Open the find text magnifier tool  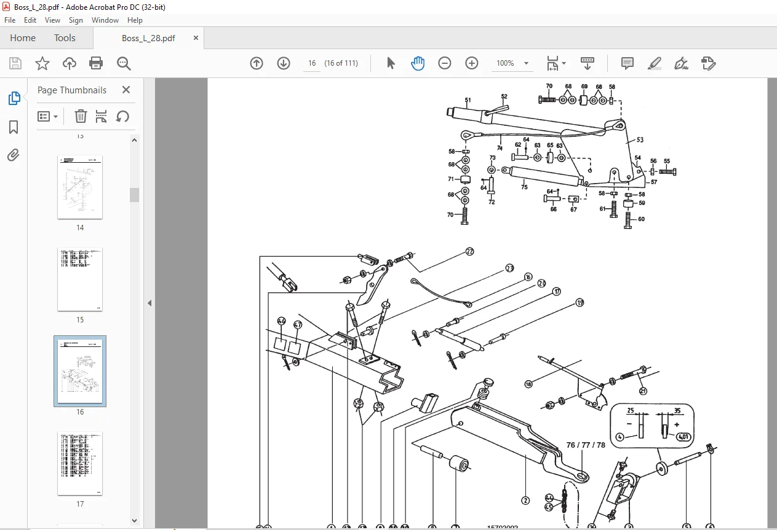click(x=124, y=63)
